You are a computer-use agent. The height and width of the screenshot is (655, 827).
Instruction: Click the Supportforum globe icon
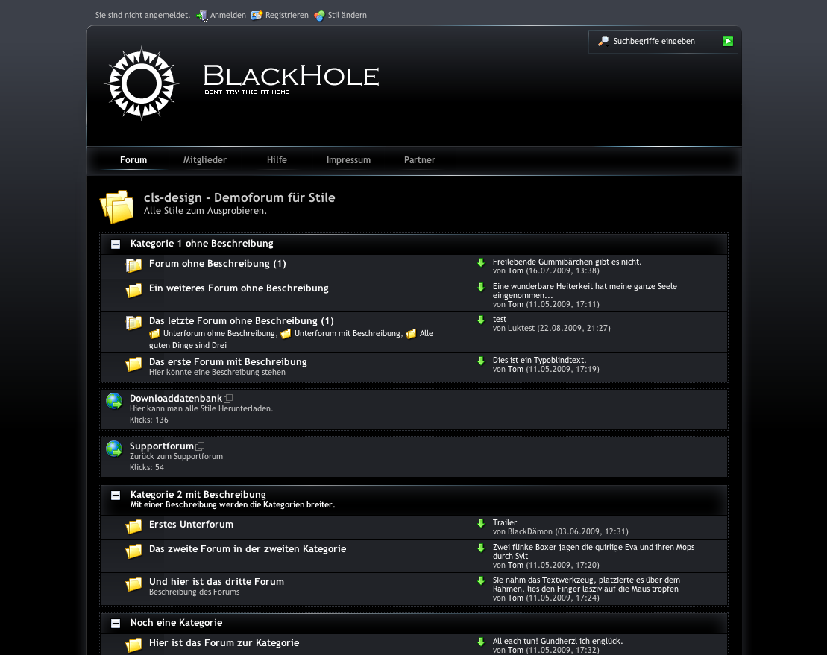114,449
